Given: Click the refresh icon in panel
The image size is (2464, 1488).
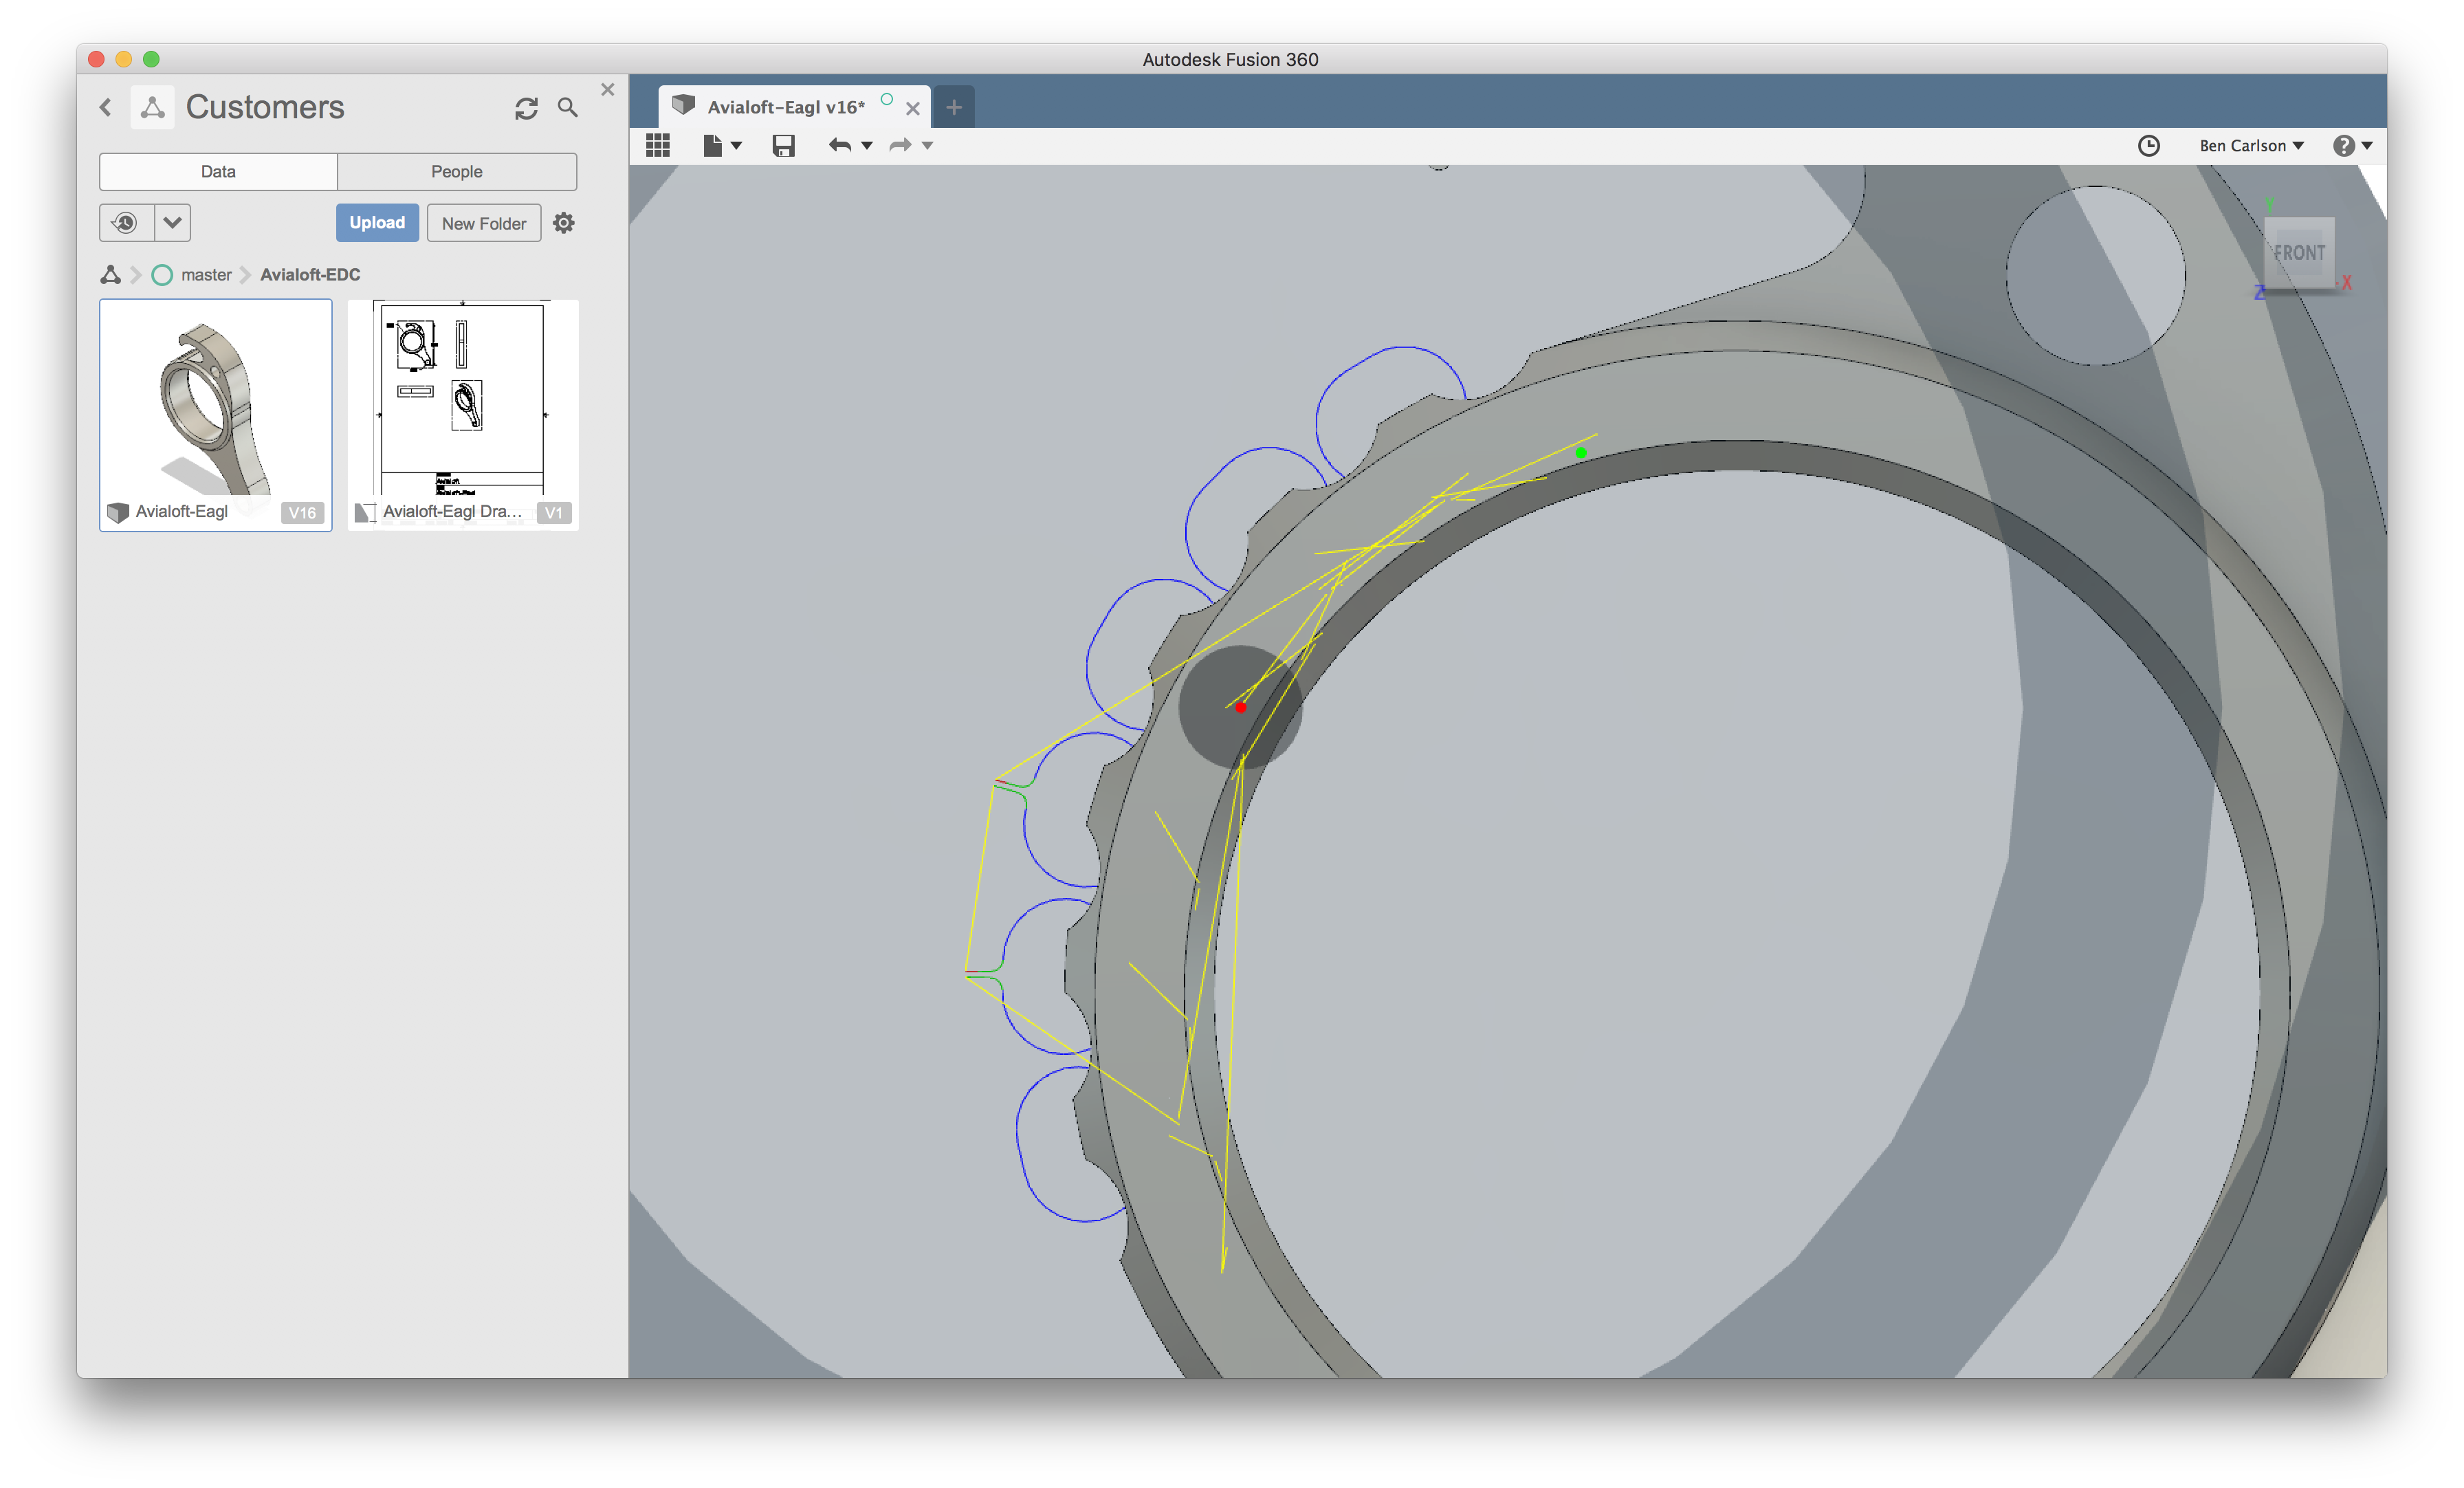Looking at the screenshot, I should (525, 106).
